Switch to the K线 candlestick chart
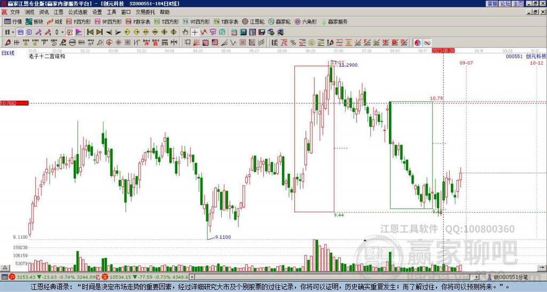This screenshot has height=292, width=547. click(x=54, y=21)
